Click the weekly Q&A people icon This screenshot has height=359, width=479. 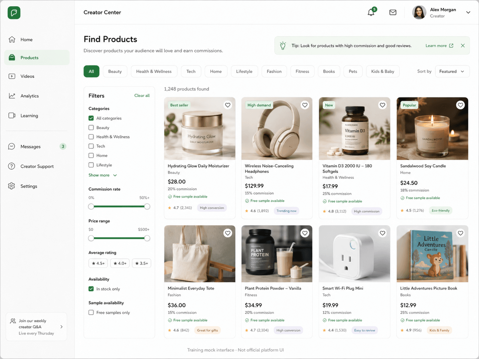[x=13, y=321]
